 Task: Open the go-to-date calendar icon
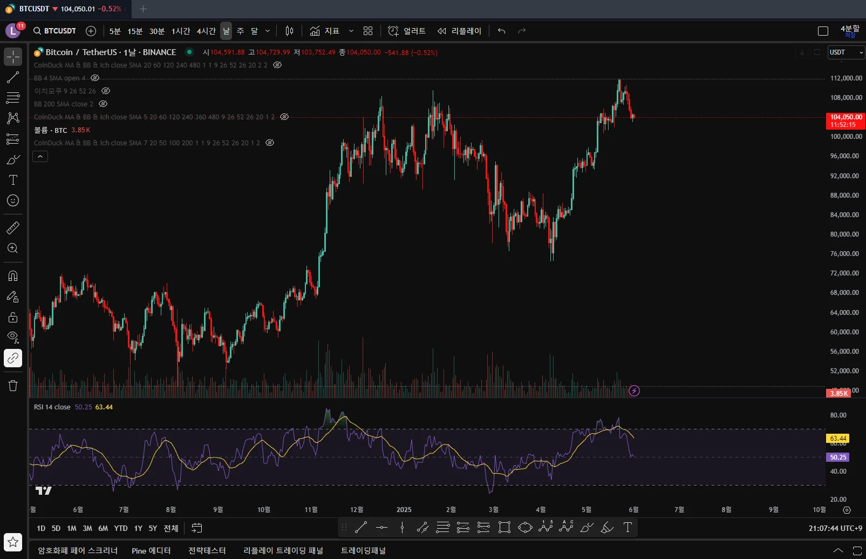click(197, 528)
